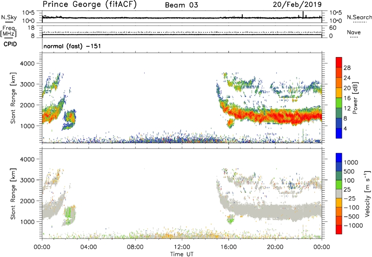This screenshot has width=372, height=257.
Task: Click the 'CPID' label
Action: (10, 44)
